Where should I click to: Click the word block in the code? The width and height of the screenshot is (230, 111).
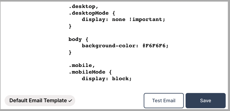pyautogui.click(x=122, y=79)
